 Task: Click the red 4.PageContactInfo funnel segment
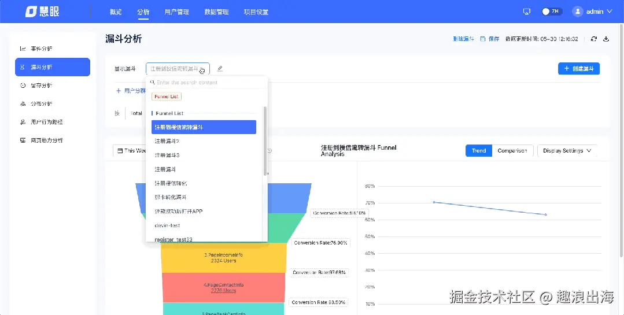click(x=224, y=288)
